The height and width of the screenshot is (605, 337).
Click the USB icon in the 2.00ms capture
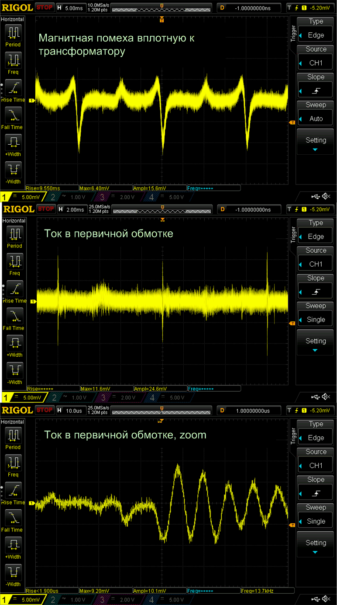[x=316, y=397]
